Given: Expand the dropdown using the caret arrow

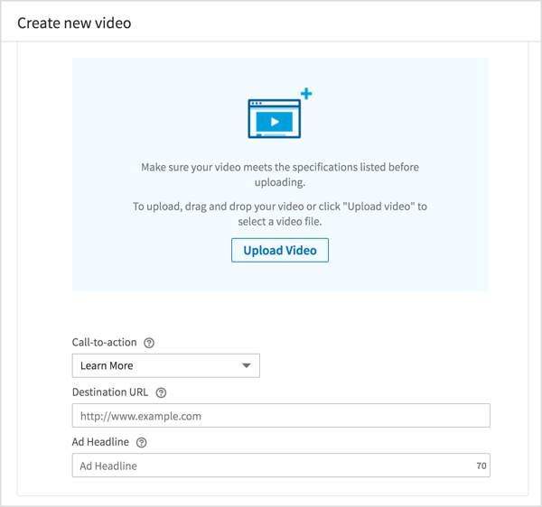Looking at the screenshot, I should click(246, 366).
